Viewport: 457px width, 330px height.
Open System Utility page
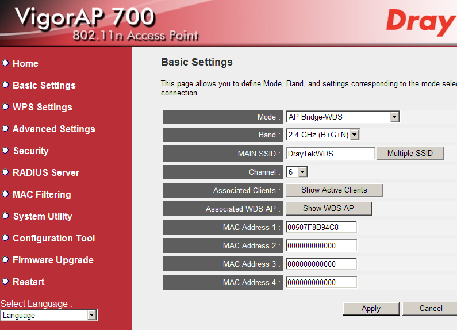43,216
